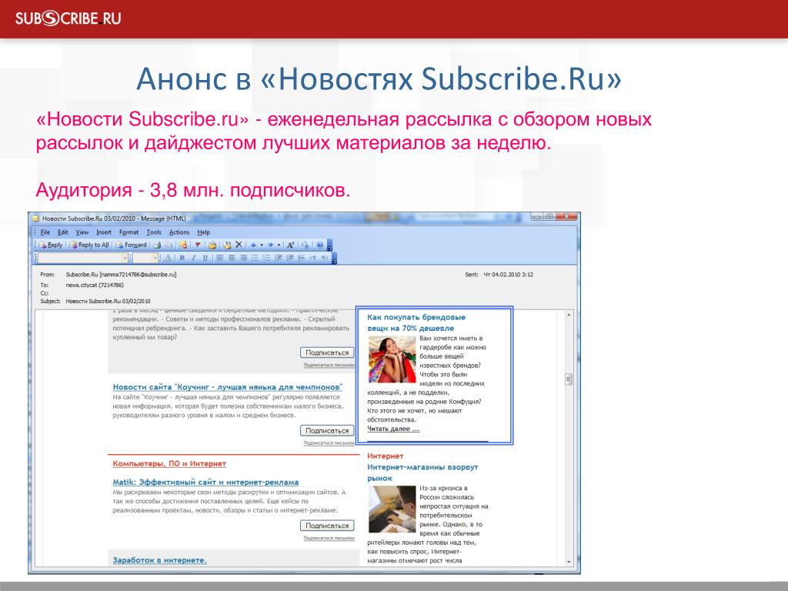
Task: Click Подписаться письмом under the Matik newsletter
Action: pyautogui.click(x=329, y=538)
